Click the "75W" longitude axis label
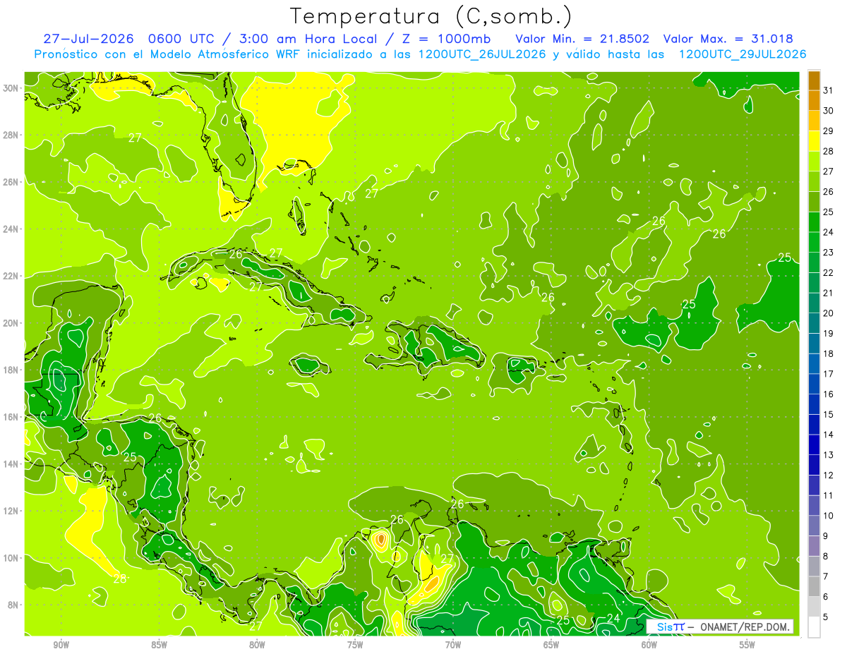 pyautogui.click(x=356, y=646)
